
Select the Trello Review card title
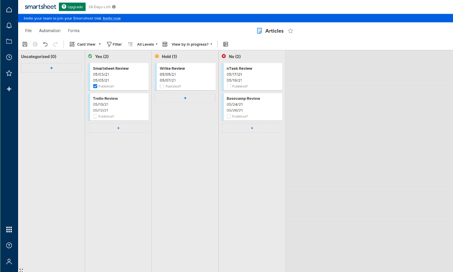tap(105, 98)
